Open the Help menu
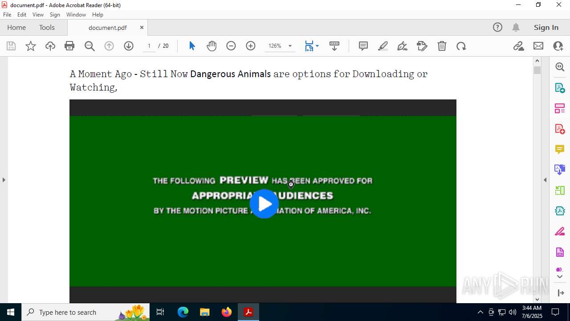 98,15
